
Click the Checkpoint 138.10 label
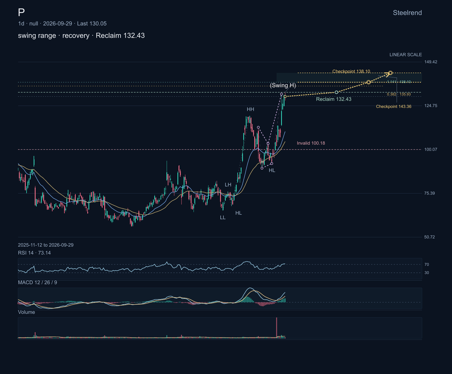point(351,71)
